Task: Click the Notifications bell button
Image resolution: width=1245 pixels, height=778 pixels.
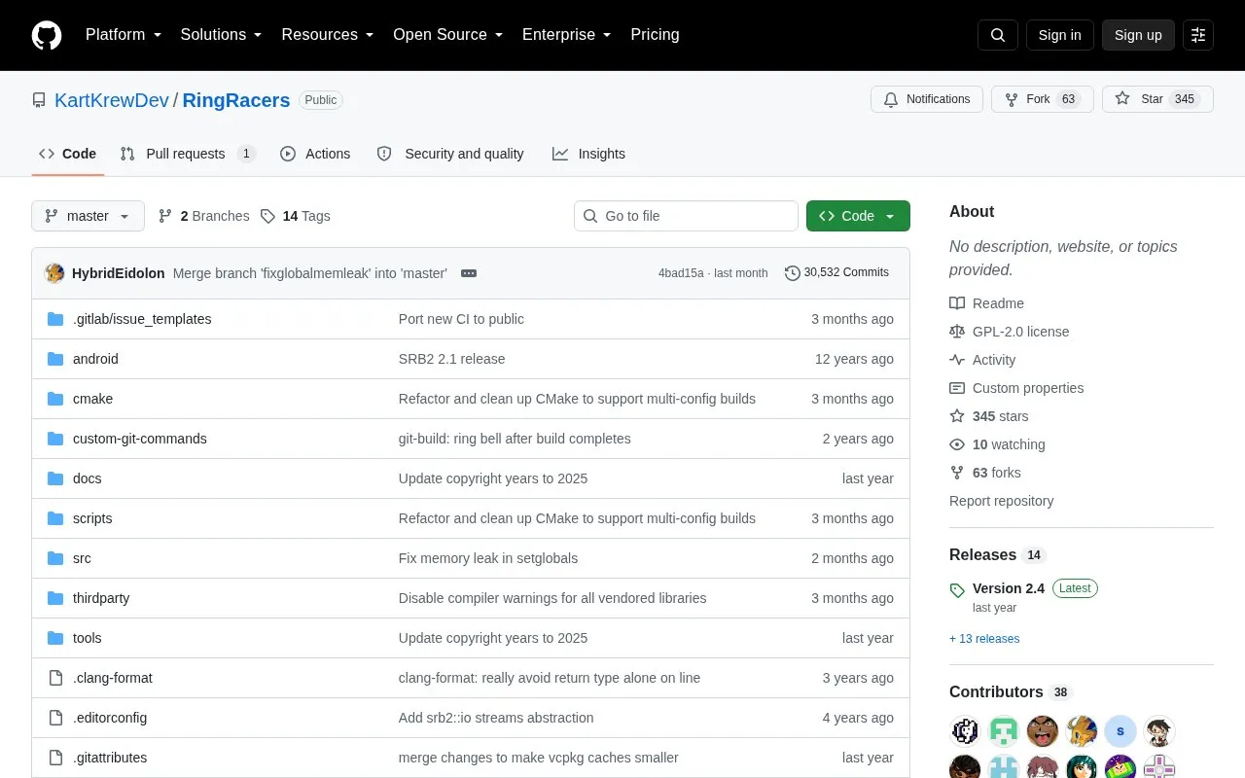Action: 927,99
